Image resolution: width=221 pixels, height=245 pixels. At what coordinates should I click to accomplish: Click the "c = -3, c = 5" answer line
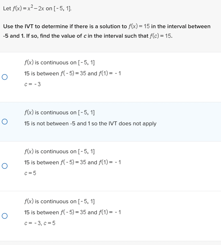click(40, 223)
